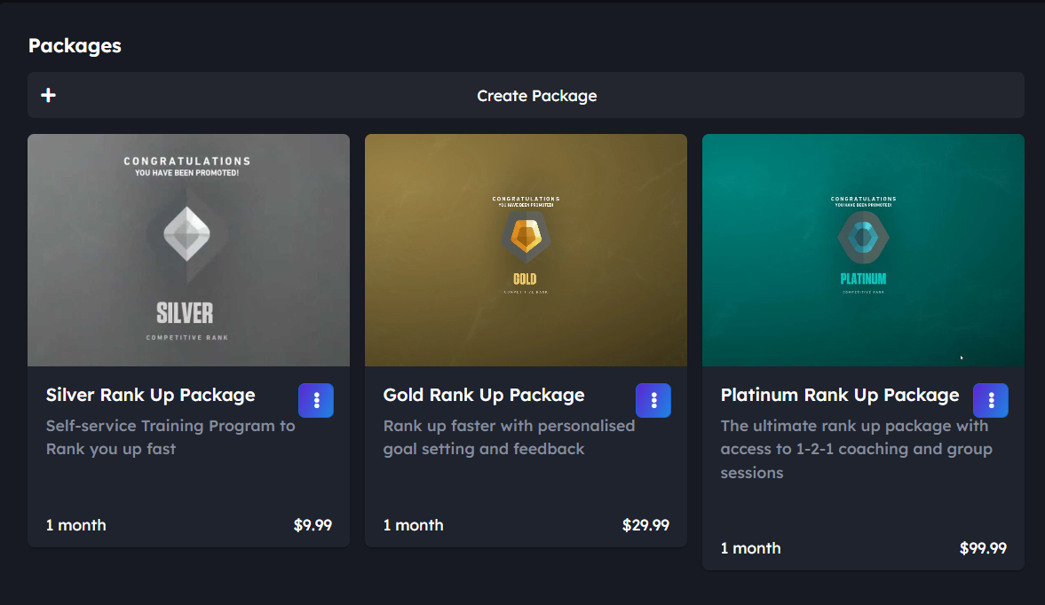1045x605 pixels.
Task: Click the Silver package description text
Action: (170, 437)
